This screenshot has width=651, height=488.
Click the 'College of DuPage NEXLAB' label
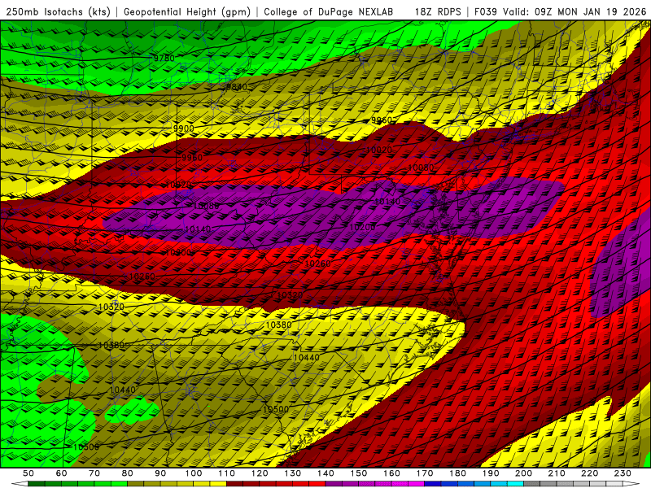click(329, 11)
